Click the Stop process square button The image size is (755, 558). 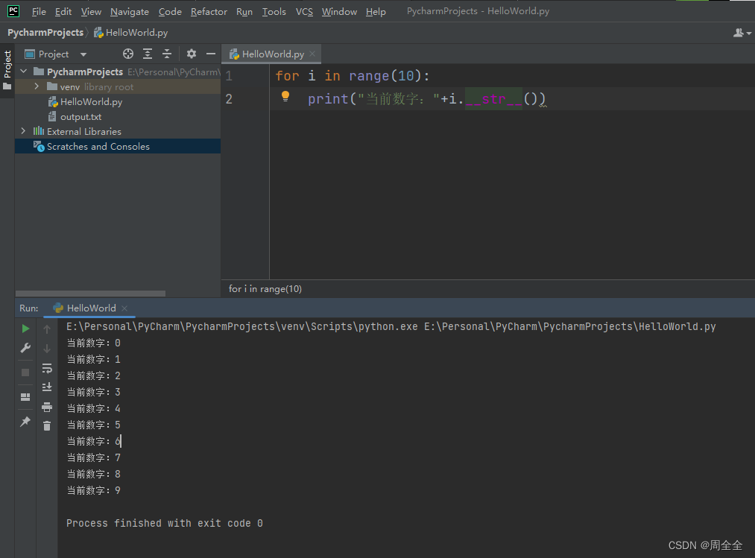click(x=25, y=372)
